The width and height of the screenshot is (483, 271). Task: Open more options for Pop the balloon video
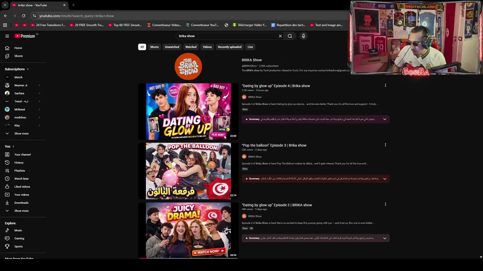pos(385,145)
